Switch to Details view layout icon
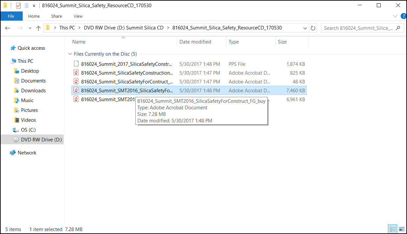This screenshot has height=234, width=407. (x=392, y=229)
